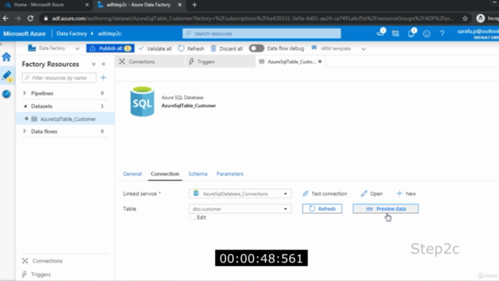Click the Refresh button beside Table
499x281 pixels.
click(322, 208)
